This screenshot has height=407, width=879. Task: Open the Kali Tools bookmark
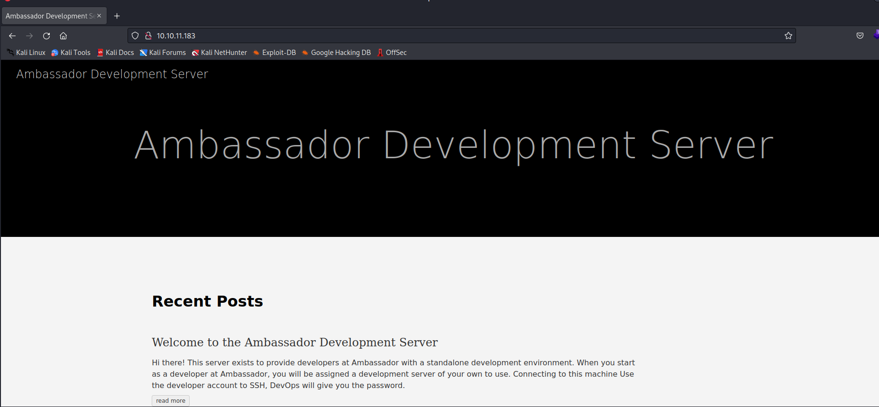pyautogui.click(x=71, y=53)
